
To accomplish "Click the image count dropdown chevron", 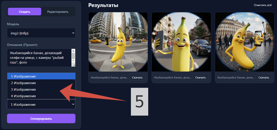I will (x=73, y=104).
